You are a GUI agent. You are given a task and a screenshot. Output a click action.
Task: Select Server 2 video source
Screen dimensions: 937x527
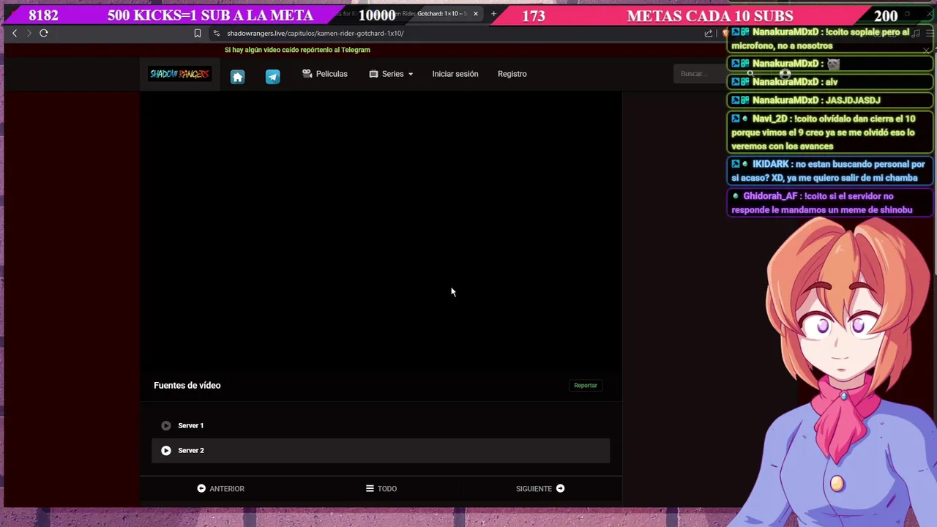pos(381,450)
